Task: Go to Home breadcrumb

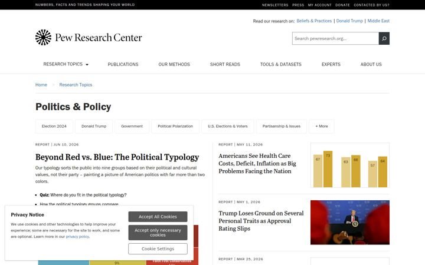Action: [41, 85]
